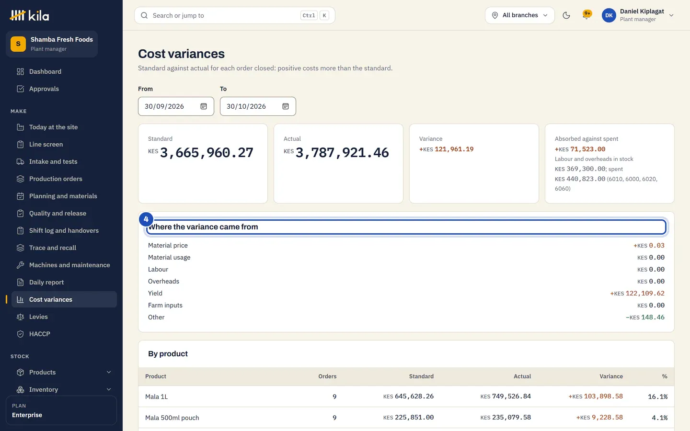Click the Mala 1L variance percentage 16.1%
This screenshot has height=431, width=690.
[657, 397]
